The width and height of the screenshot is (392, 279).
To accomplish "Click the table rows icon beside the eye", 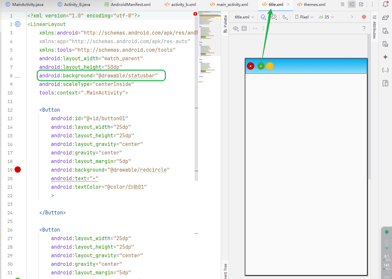I will point(244,28).
